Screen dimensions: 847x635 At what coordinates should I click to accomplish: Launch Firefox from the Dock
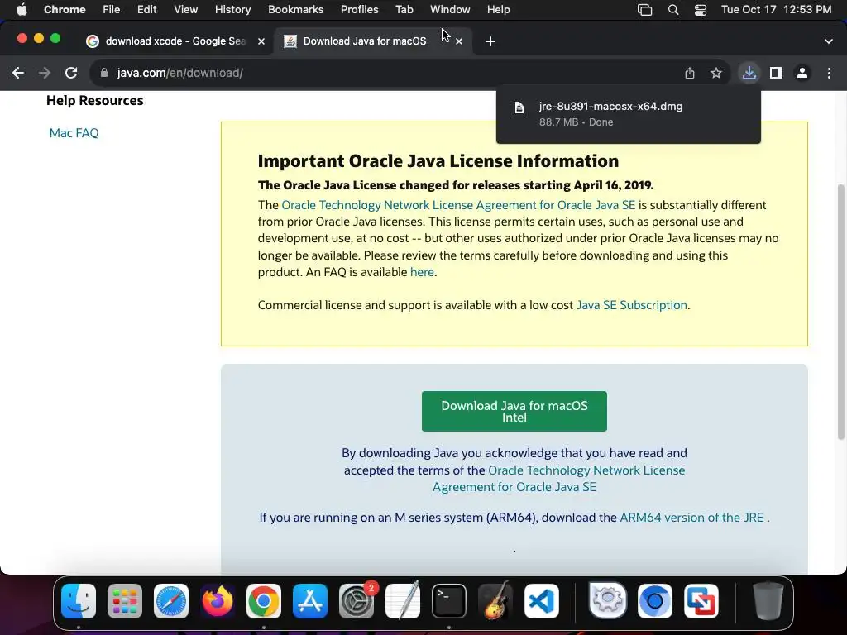pyautogui.click(x=218, y=601)
